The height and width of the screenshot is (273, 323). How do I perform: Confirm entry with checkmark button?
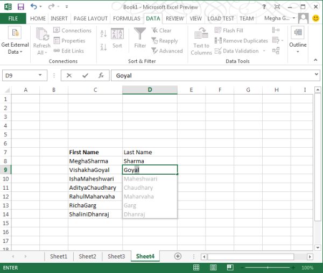pyautogui.click(x=85, y=75)
